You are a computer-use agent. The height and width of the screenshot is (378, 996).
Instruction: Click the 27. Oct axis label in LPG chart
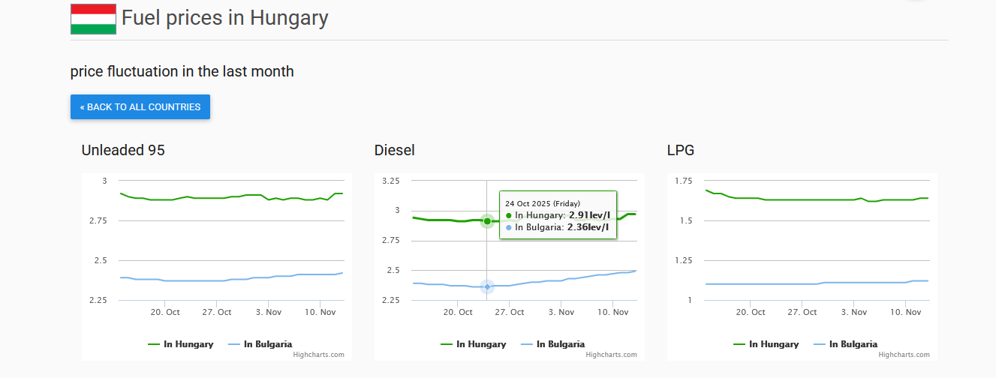click(802, 312)
